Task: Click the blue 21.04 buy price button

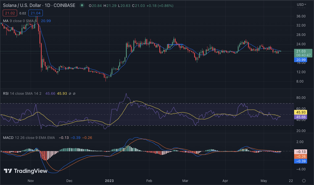Action: tap(35, 13)
